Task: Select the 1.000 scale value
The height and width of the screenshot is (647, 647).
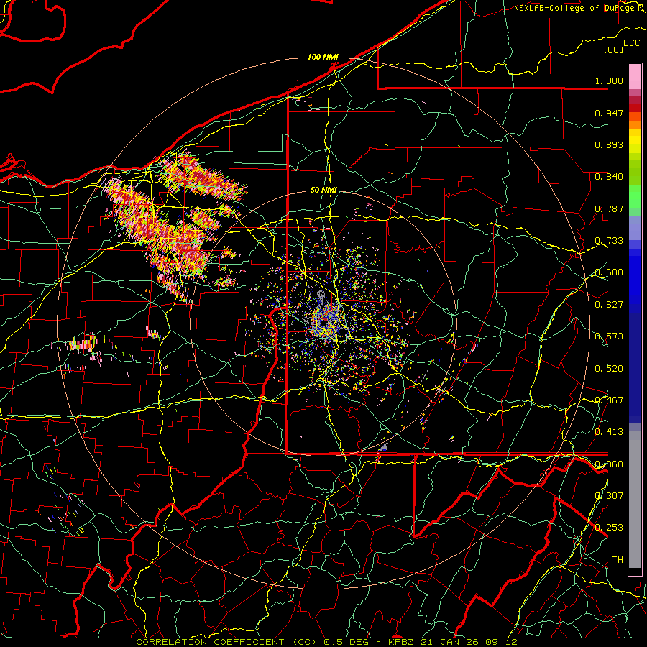Action: (x=609, y=81)
